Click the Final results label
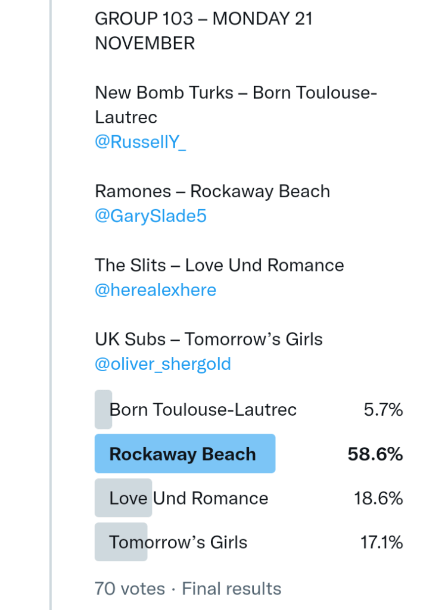This screenshot has height=610, width=423. point(231,589)
